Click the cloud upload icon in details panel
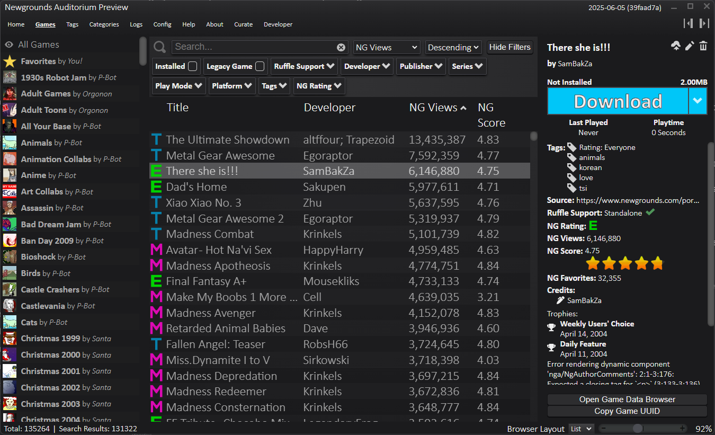The width and height of the screenshot is (715, 435). (x=675, y=46)
